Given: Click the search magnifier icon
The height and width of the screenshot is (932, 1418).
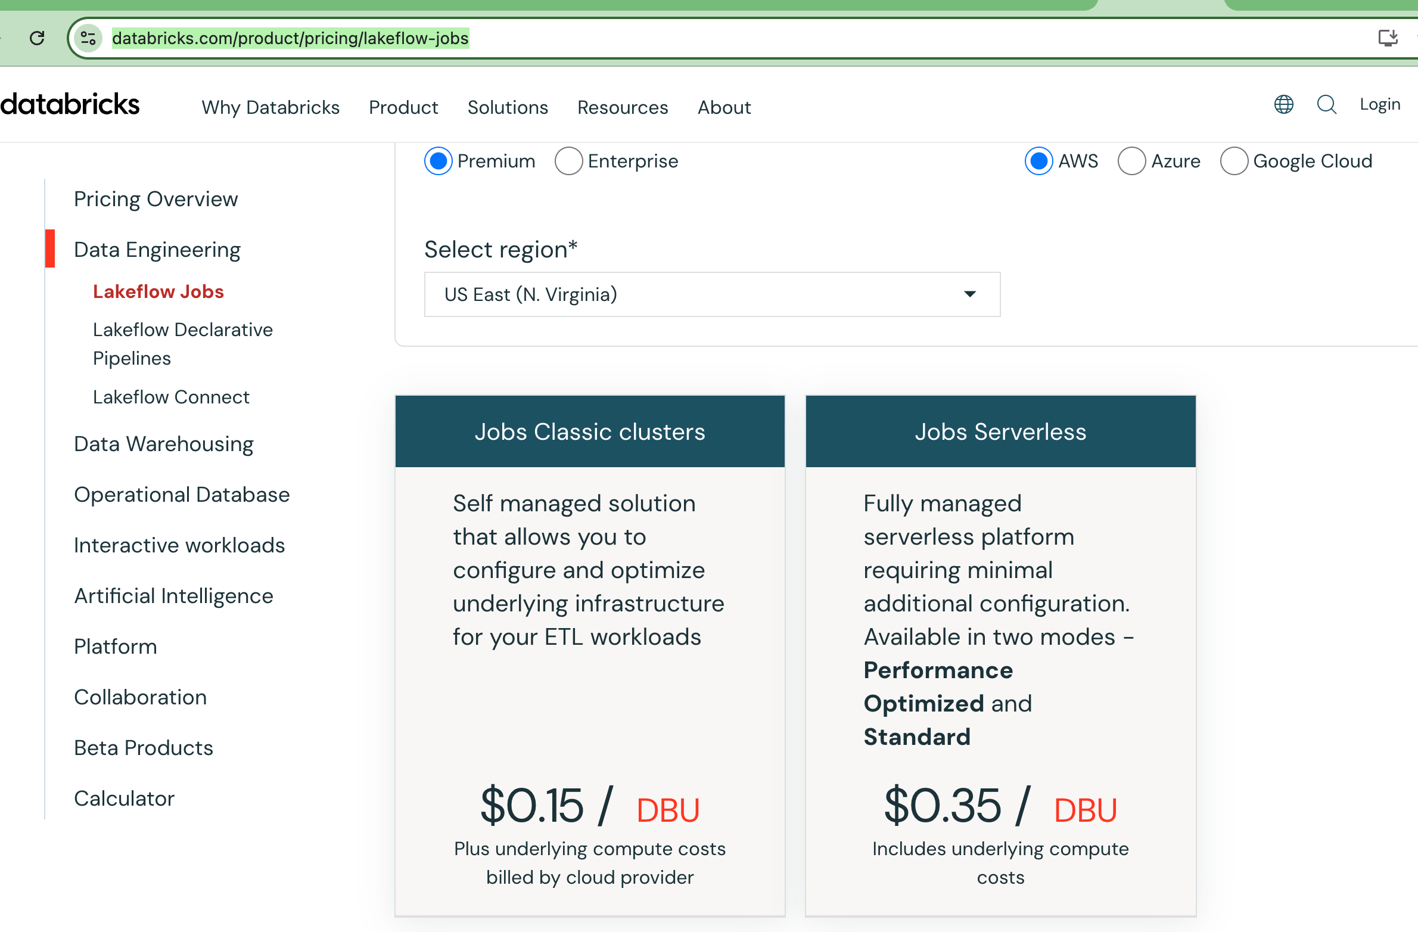Looking at the screenshot, I should tap(1326, 104).
